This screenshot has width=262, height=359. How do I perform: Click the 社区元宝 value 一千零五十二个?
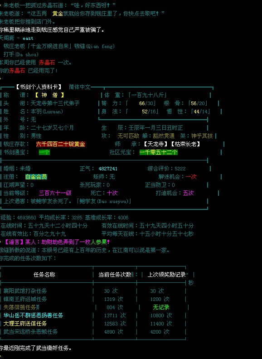coord(159,152)
